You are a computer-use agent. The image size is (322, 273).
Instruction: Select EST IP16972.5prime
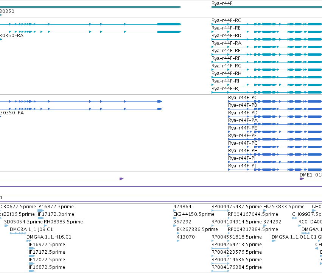[x=47, y=245]
